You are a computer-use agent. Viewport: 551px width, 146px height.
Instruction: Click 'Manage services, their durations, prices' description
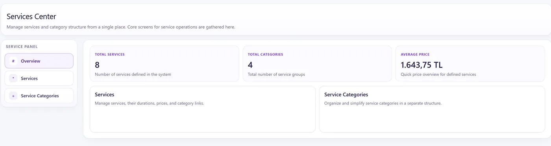150,104
